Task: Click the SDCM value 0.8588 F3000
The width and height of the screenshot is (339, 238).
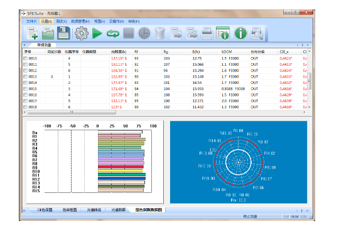Action: [233, 89]
